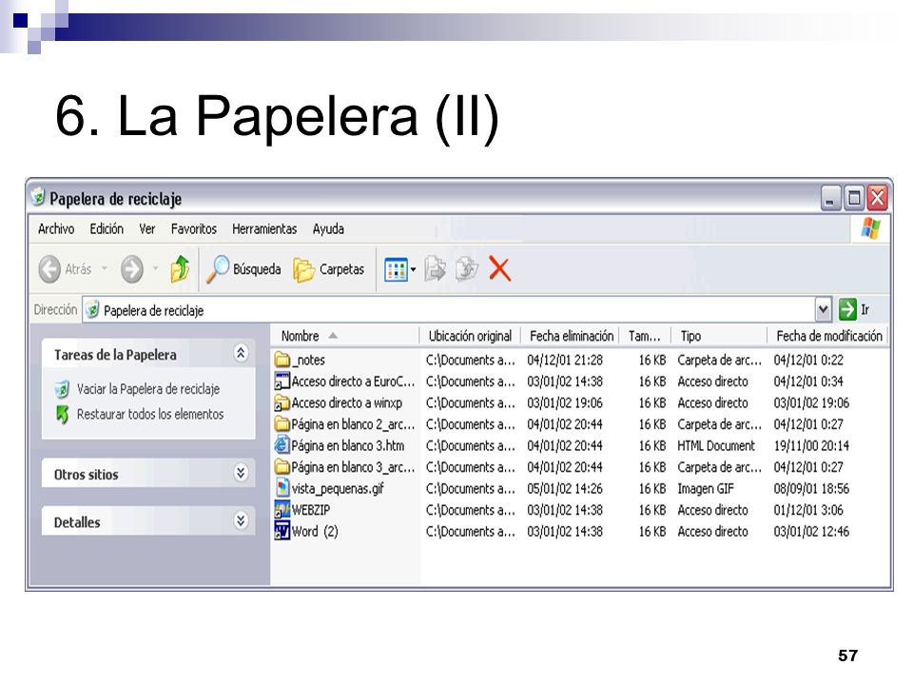Image resolution: width=913 pixels, height=685 pixels.
Task: Click deletion date '03/01/02 19:06'
Action: [x=565, y=402]
